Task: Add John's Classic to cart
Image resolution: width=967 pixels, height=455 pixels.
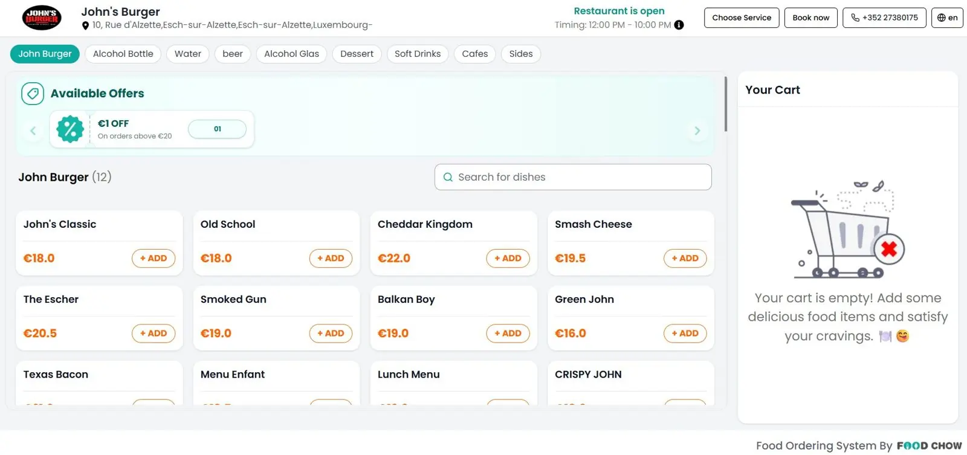Action: [x=154, y=259]
